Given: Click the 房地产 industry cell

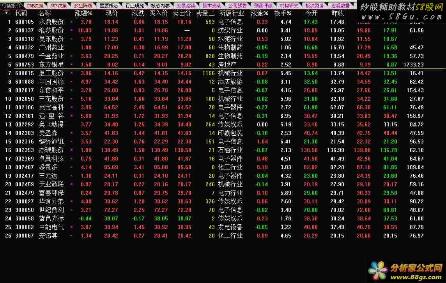Looking at the screenshot, I should pyautogui.click(x=227, y=65).
